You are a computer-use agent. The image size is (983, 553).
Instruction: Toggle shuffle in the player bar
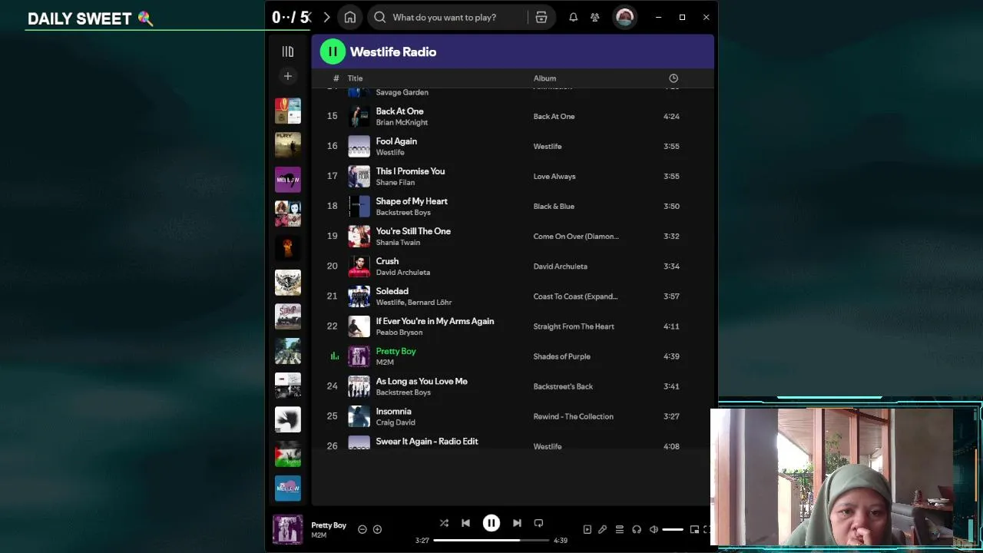[444, 523]
